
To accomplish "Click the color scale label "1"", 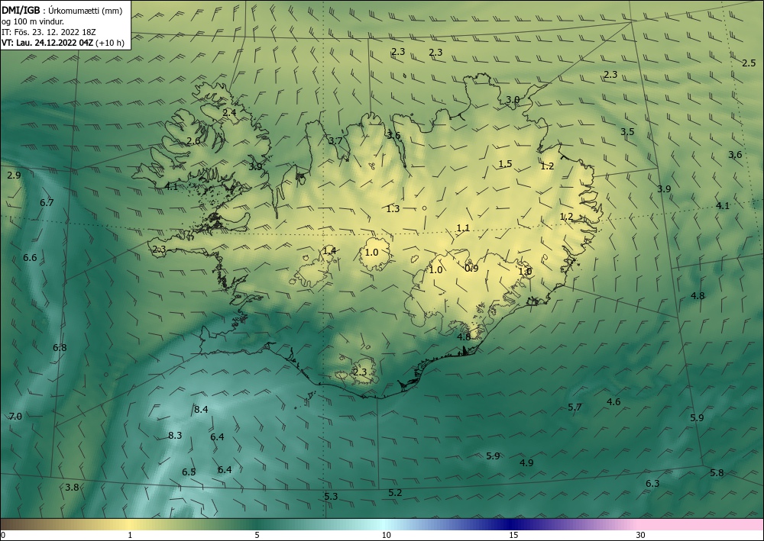I will pyautogui.click(x=130, y=536).
